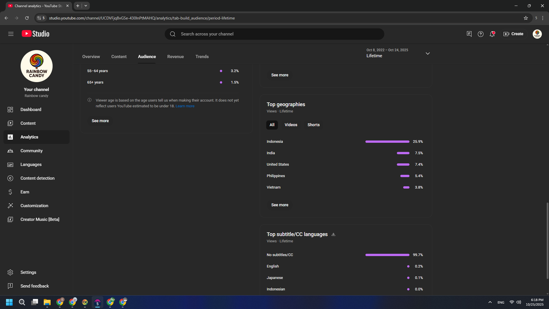
Task: Switch to the Revenue tab
Action: (175, 57)
